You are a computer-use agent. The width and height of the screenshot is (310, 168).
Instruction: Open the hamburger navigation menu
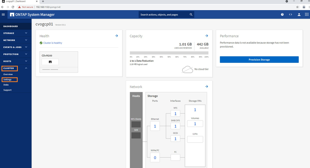point(3,15)
